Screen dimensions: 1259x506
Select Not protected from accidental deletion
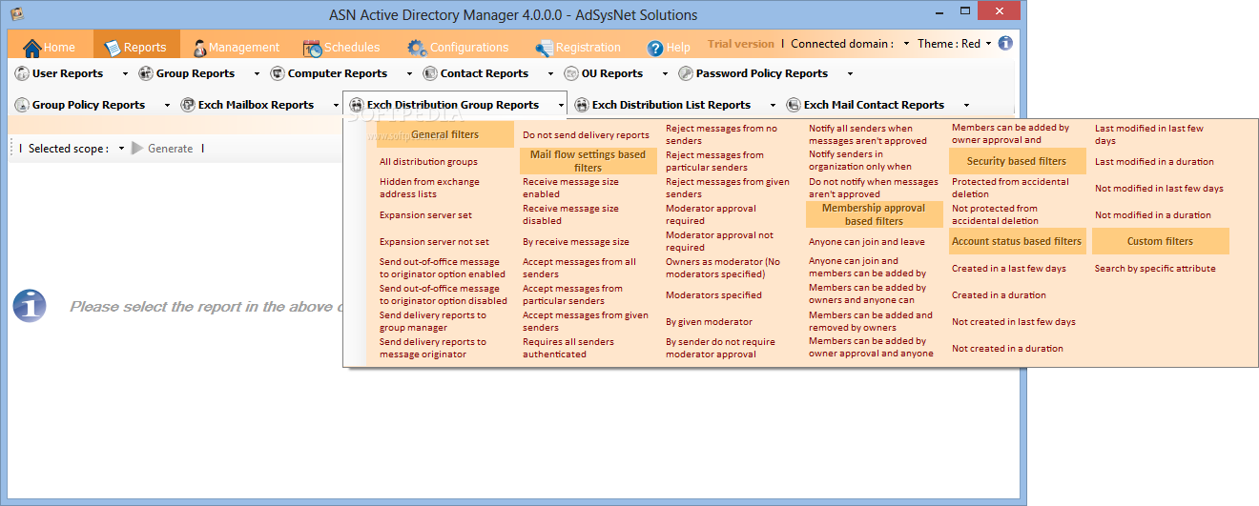tap(995, 214)
